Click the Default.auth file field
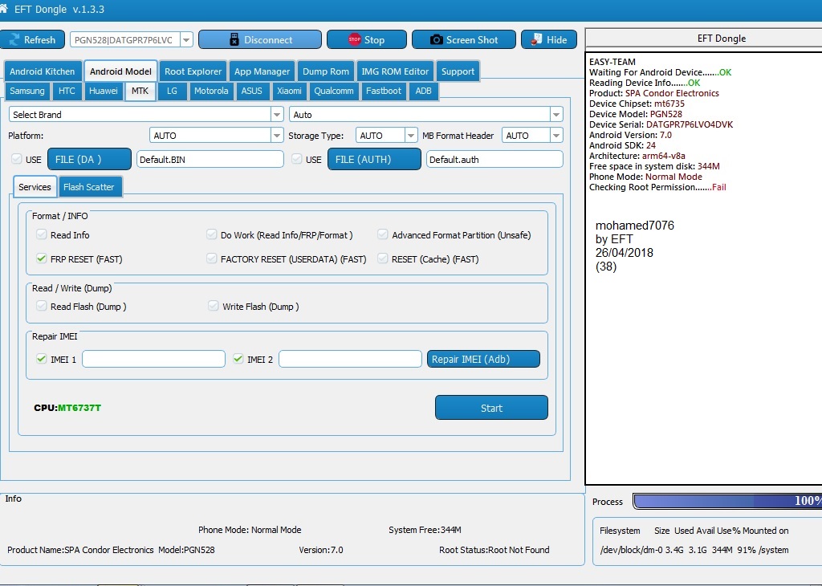This screenshot has width=822, height=586. (494, 159)
